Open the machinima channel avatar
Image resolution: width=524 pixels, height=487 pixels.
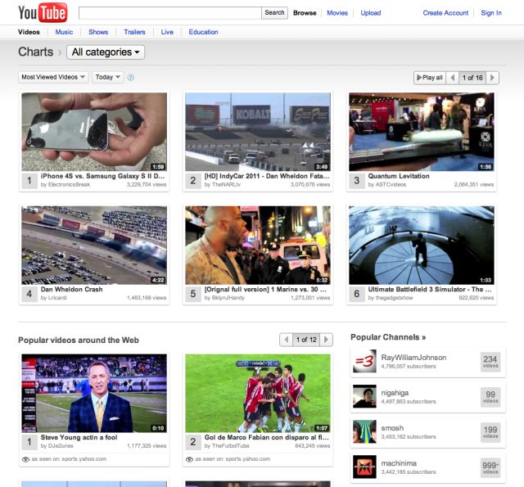pyautogui.click(x=364, y=467)
